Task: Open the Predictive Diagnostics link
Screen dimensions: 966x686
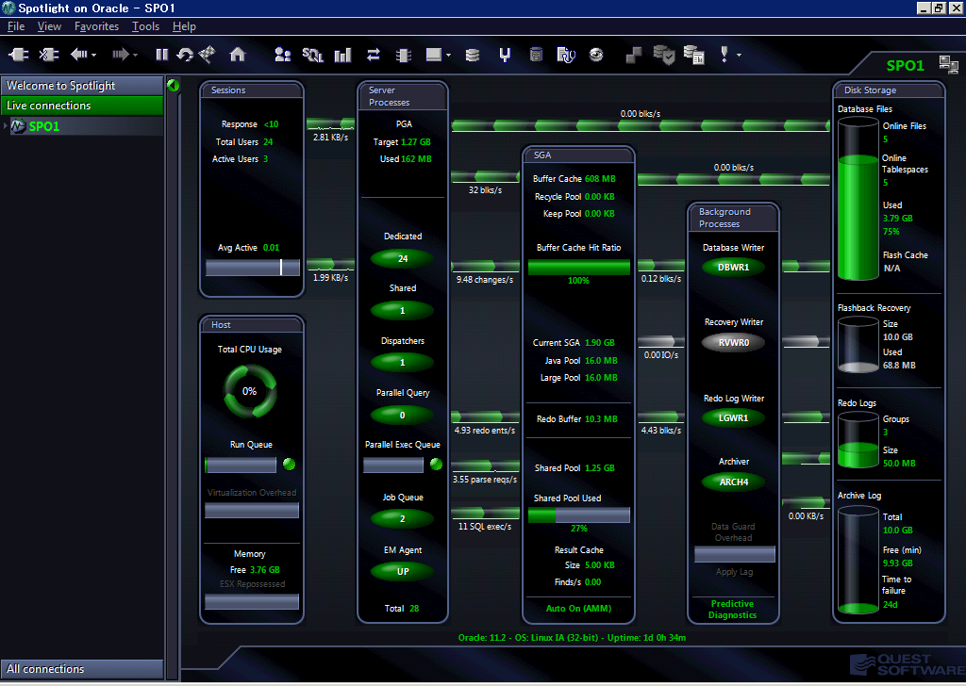Action: point(732,609)
